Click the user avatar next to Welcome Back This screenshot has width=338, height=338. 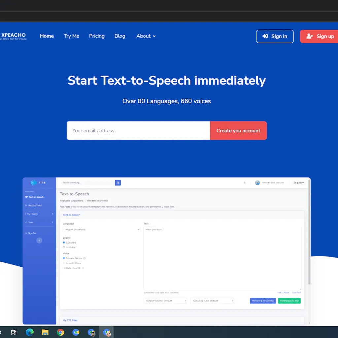[x=257, y=183]
